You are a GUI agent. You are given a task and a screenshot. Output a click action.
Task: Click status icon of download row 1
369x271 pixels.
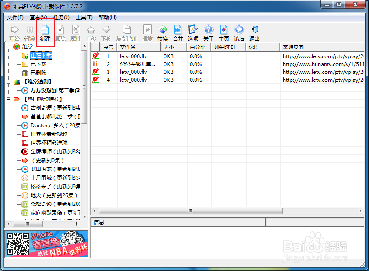point(96,56)
